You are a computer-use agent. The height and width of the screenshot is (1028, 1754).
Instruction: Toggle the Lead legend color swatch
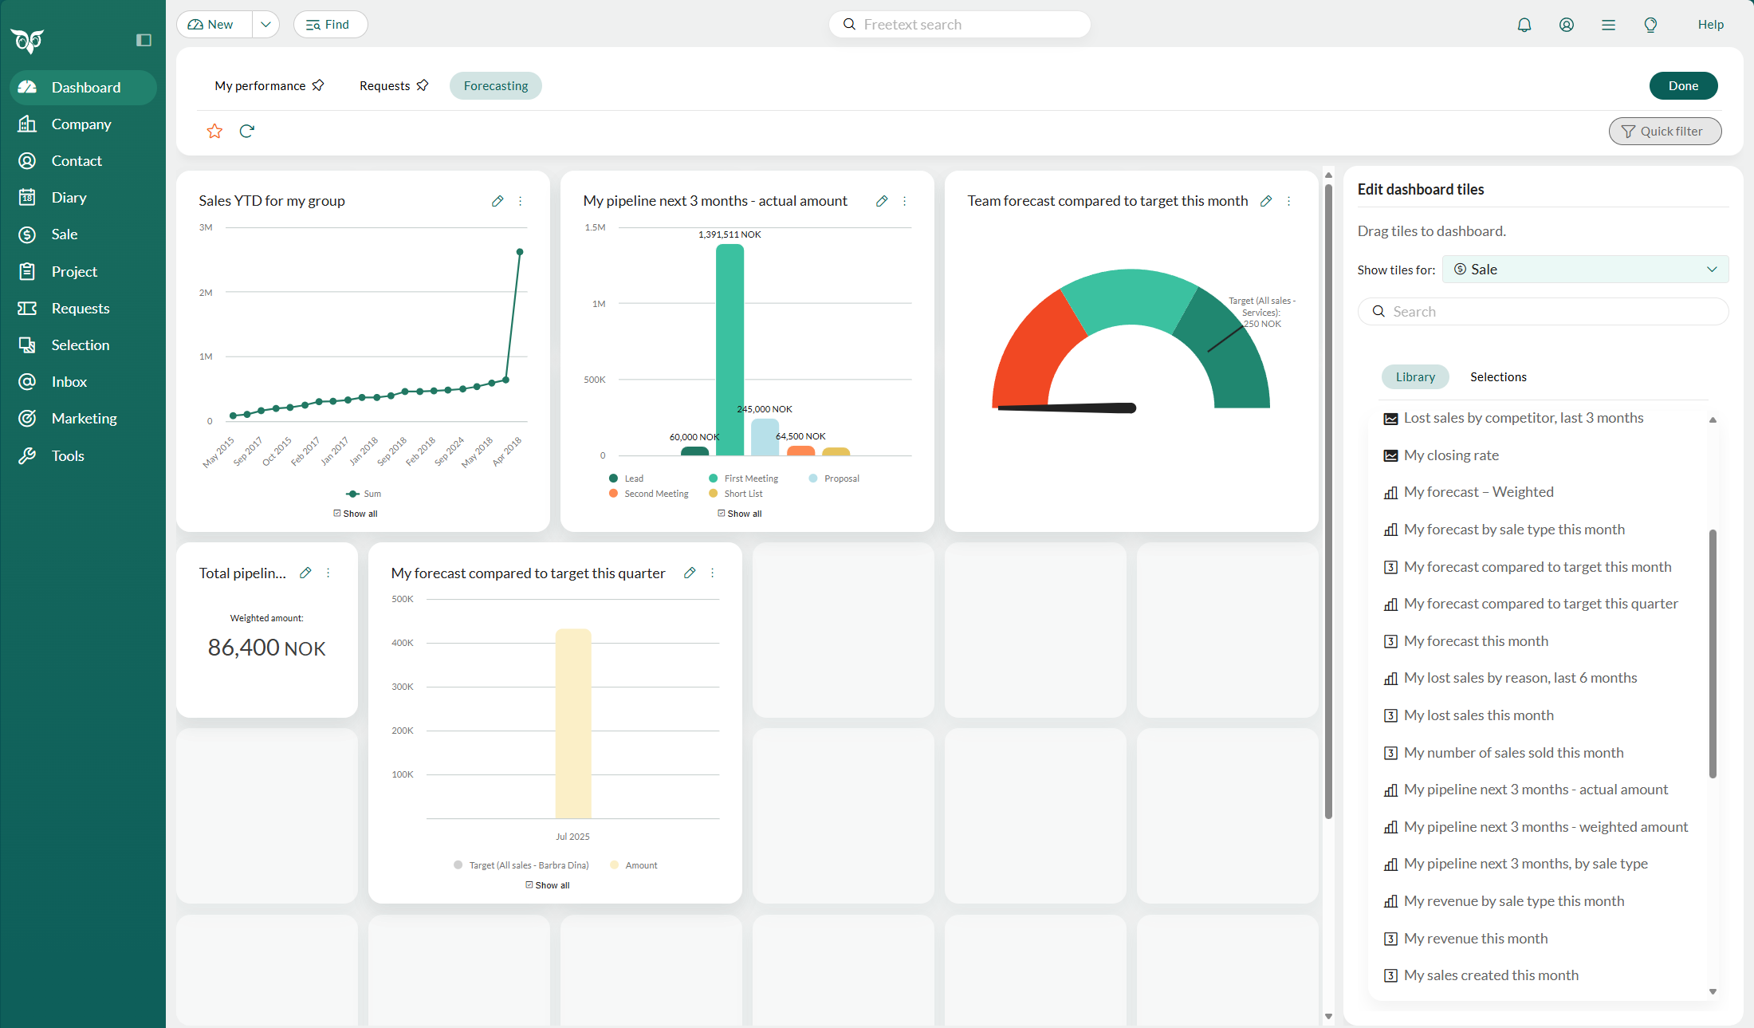coord(613,479)
